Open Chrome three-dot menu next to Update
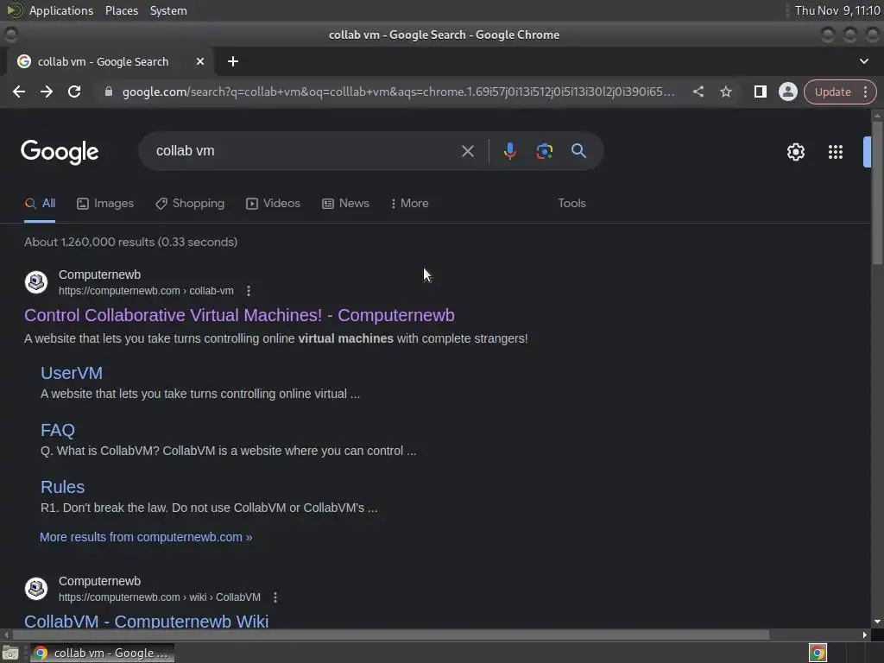This screenshot has height=663, width=884. [x=865, y=92]
